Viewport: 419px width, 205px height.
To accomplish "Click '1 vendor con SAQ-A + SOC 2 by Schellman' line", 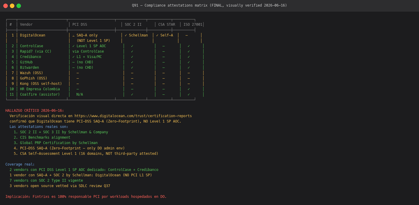I will click(x=81, y=175).
